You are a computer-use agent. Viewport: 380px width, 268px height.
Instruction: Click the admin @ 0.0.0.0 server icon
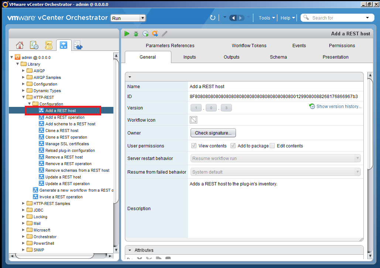click(17, 58)
